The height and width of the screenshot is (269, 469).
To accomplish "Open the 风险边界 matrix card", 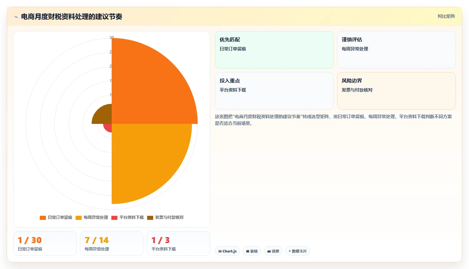I will 396,91.
